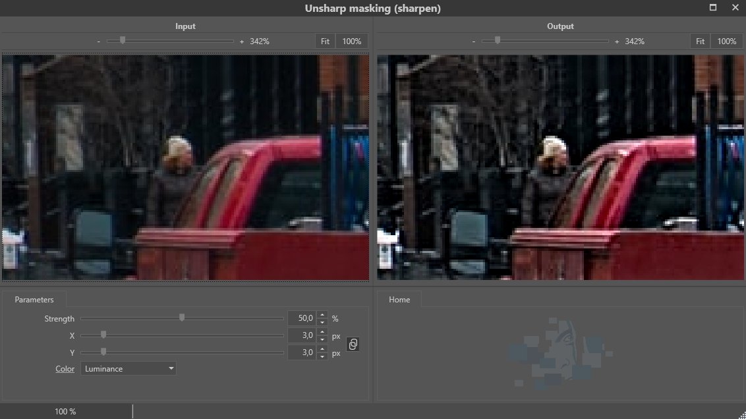Open the Color Luminance dropdown
746x419 pixels.
(x=128, y=368)
